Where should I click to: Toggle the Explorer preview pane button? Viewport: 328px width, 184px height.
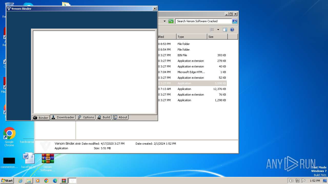pyautogui.click(x=225, y=30)
